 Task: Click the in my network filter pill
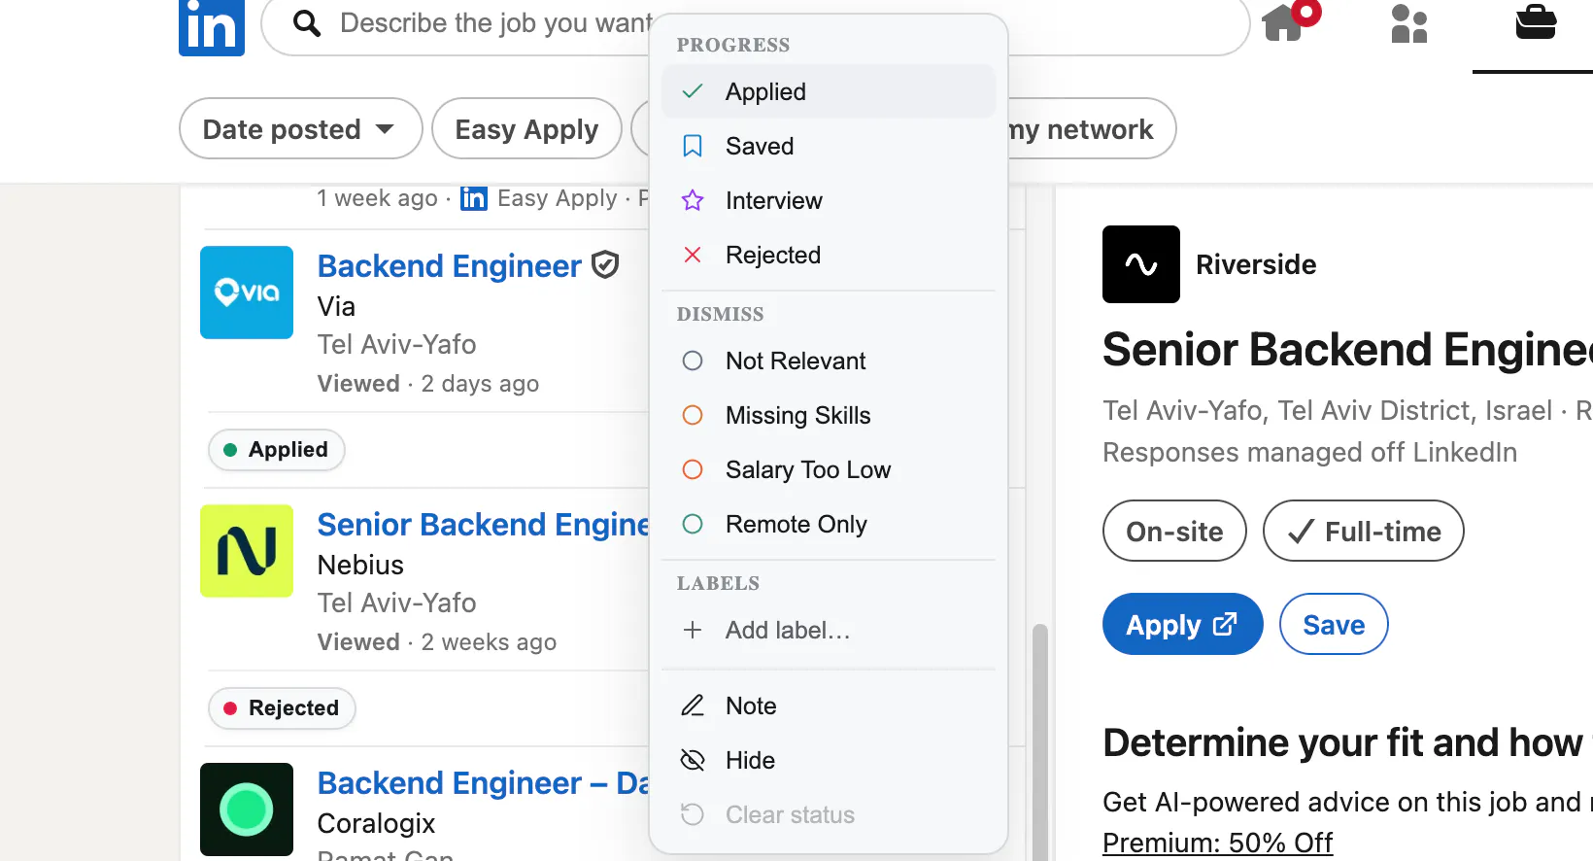[x=1092, y=128]
